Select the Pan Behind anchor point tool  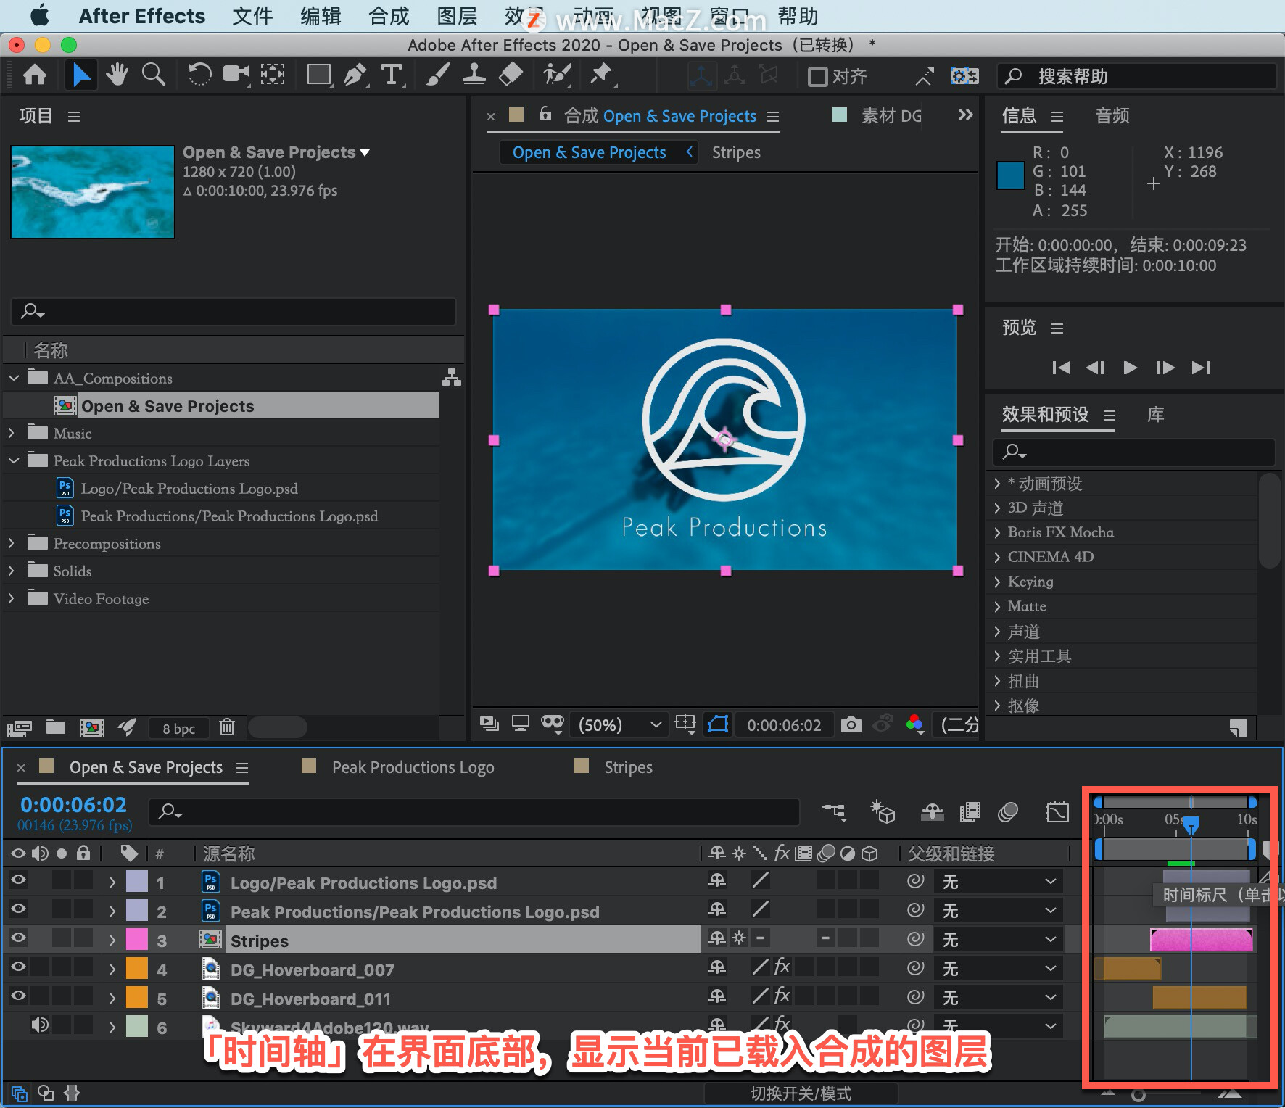[x=273, y=75]
